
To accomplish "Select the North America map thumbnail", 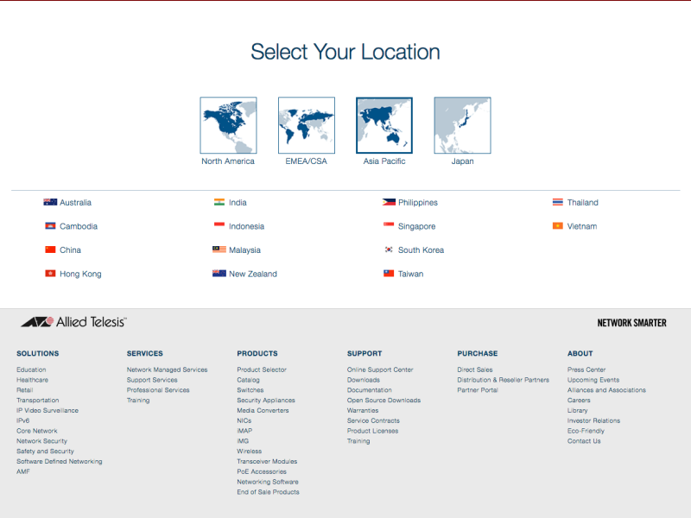I will pos(228,125).
